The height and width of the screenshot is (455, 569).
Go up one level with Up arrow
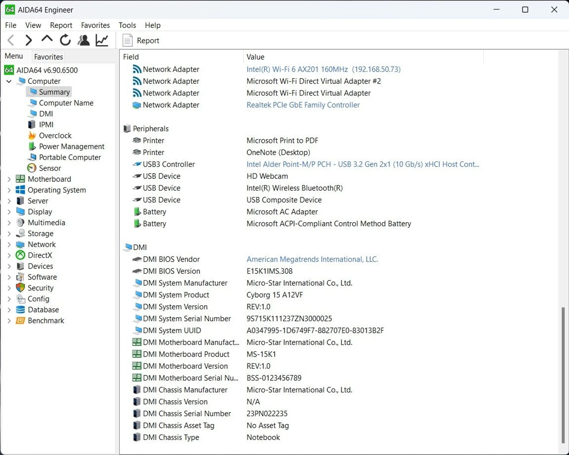click(47, 39)
